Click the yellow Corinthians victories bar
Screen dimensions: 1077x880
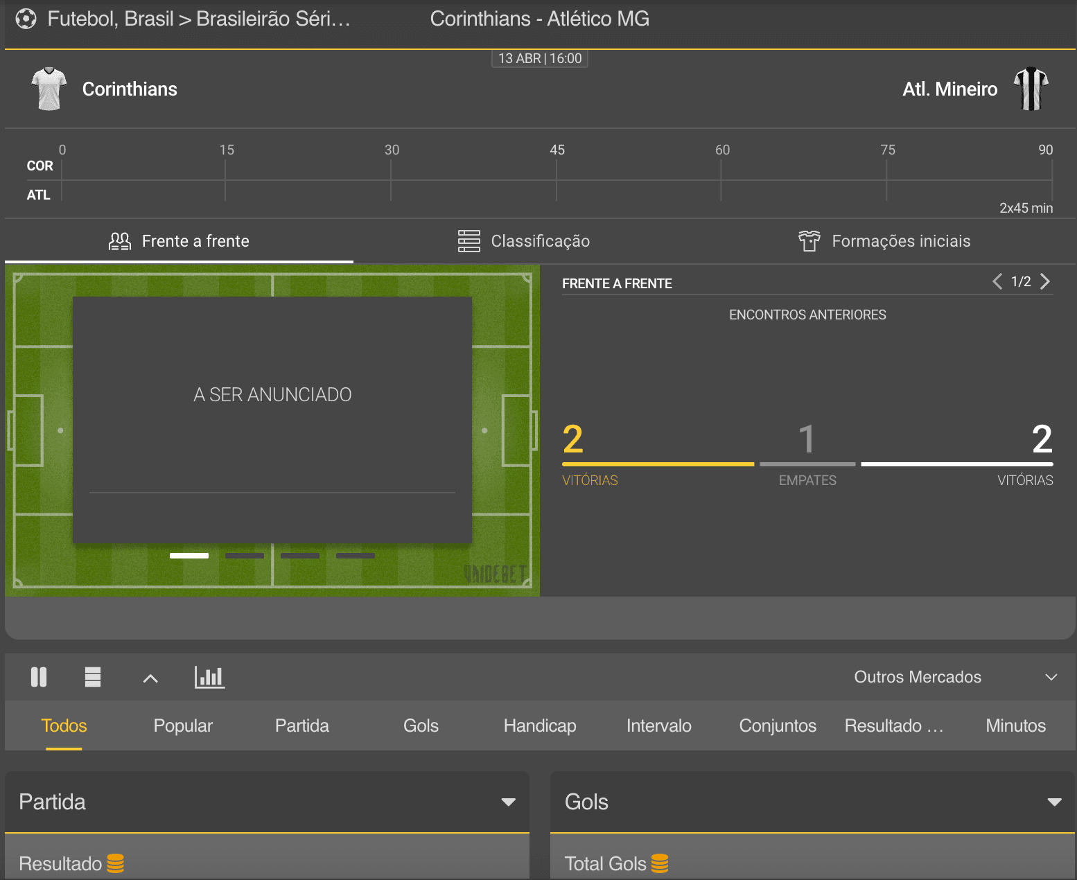[x=658, y=464]
